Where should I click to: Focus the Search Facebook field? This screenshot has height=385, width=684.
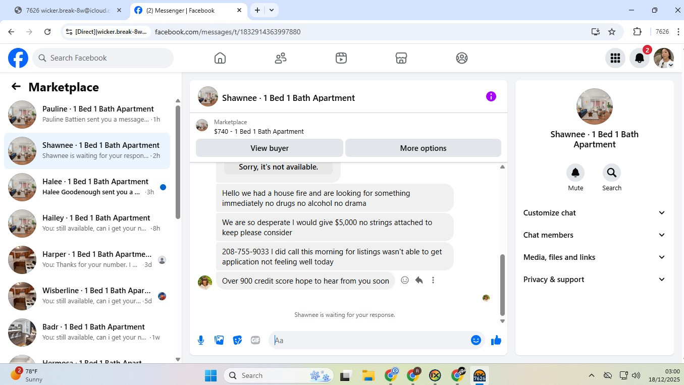coord(103,58)
